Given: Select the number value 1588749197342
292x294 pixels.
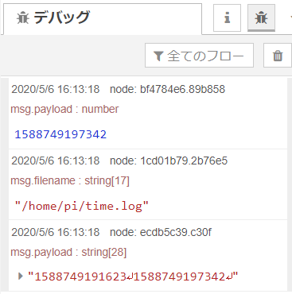Looking at the screenshot, I should point(60,134).
